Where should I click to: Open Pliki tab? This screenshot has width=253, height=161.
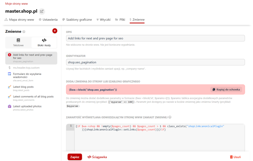coord(120,20)
